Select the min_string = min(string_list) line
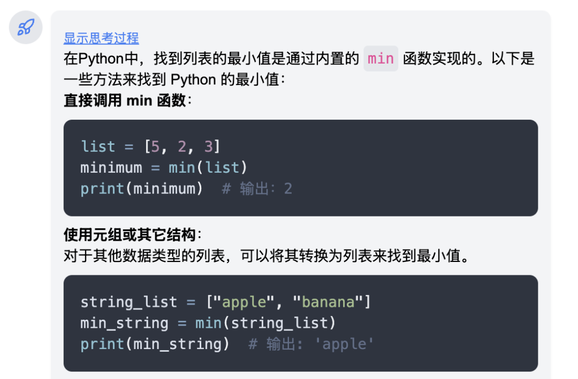 208,323
